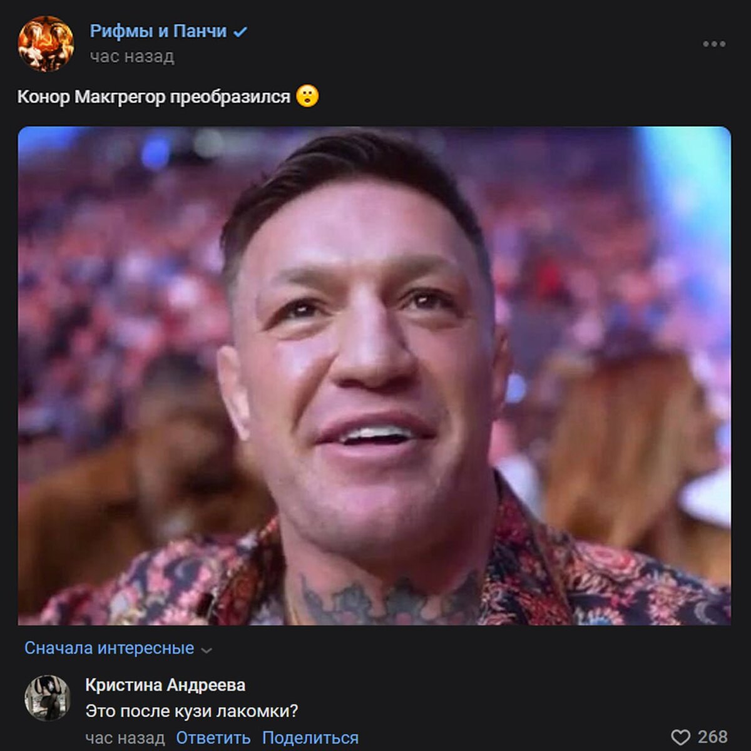Image resolution: width=751 pixels, height=751 pixels.
Task: Open Кристина Андреева's name link
Action: (165, 685)
